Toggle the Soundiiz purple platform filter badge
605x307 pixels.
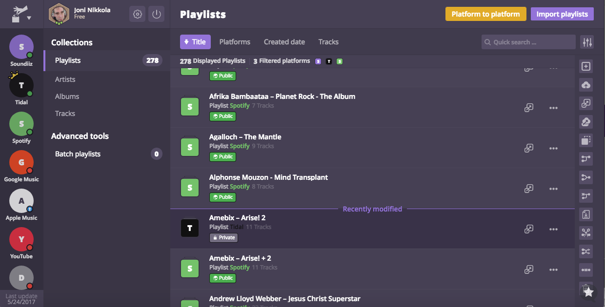click(x=318, y=61)
